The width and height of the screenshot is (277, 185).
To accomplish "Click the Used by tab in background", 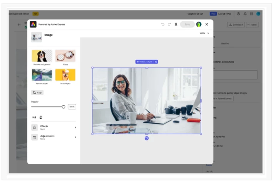I will [225, 44].
